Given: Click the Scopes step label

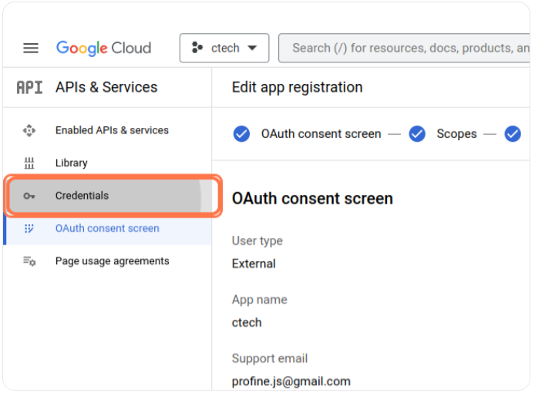Looking at the screenshot, I should point(456,134).
